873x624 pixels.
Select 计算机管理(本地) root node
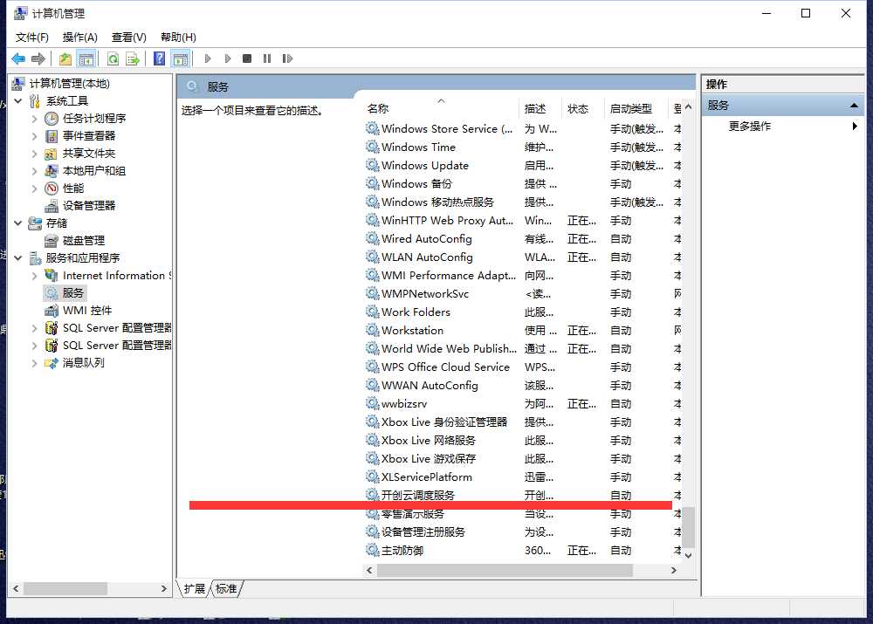[70, 84]
